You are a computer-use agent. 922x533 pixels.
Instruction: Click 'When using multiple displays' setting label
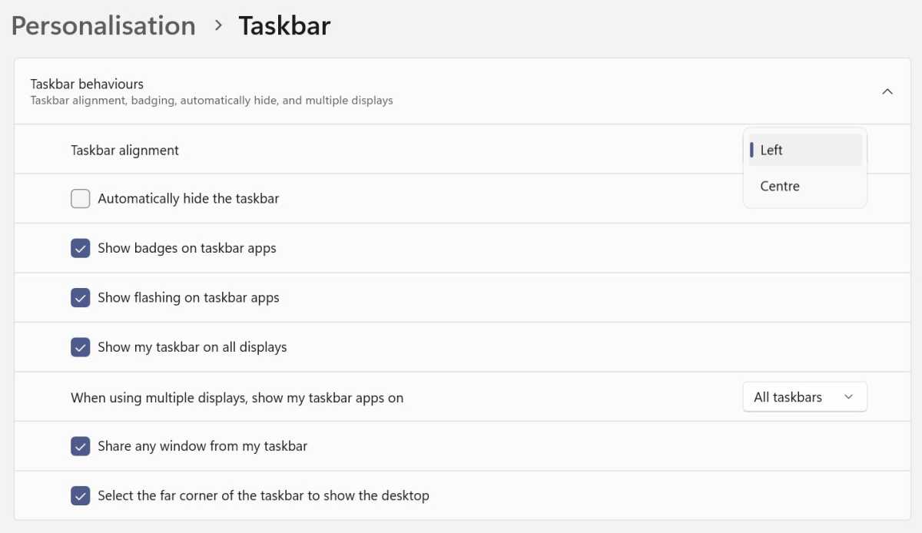pos(237,398)
